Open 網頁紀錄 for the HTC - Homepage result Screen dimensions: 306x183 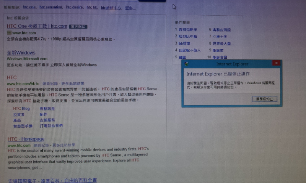click(x=41, y=145)
